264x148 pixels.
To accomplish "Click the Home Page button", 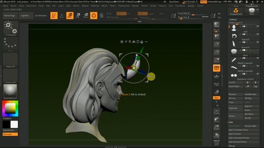I will [x=9, y=16].
